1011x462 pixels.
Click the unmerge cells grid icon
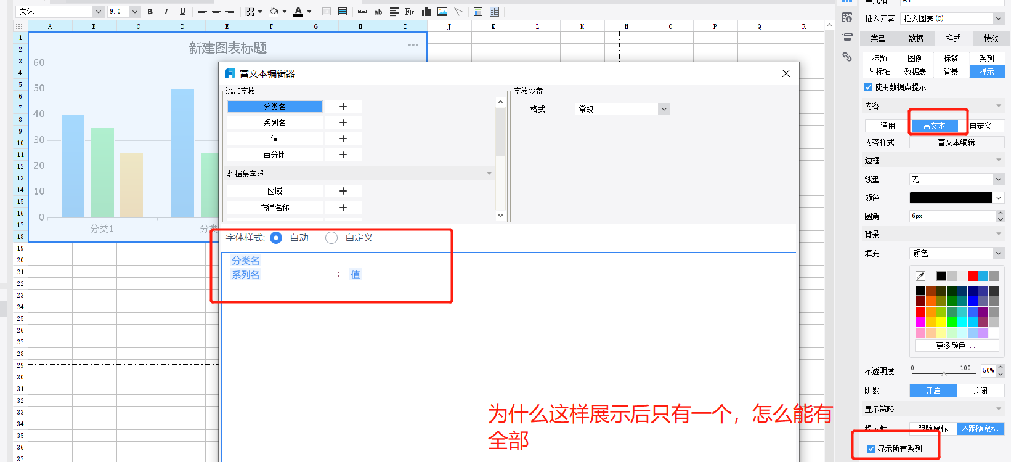coord(343,12)
